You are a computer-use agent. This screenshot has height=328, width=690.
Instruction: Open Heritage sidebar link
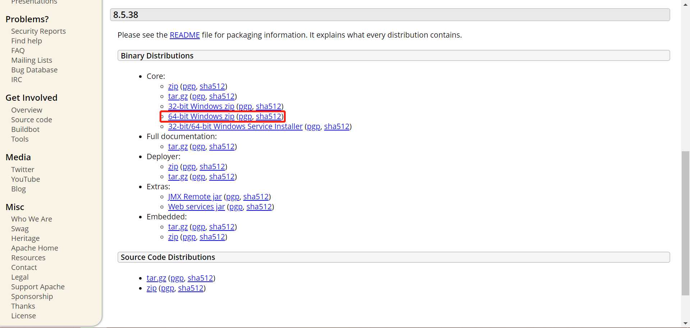[26, 238]
